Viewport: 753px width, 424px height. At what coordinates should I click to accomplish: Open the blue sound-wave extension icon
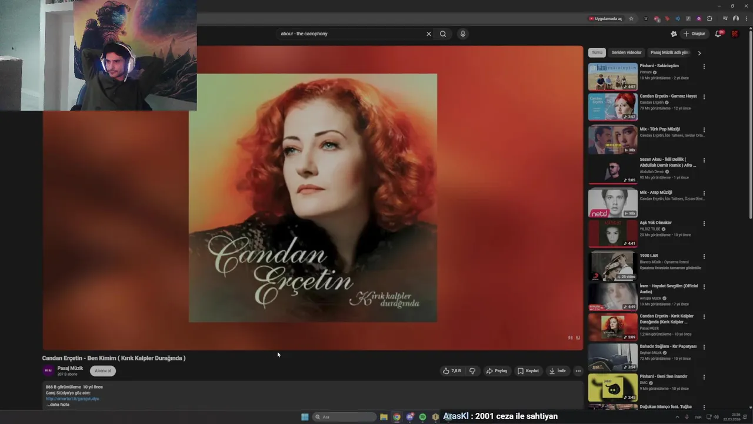[x=678, y=18]
